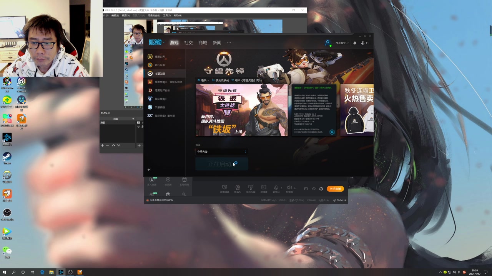492x276 pixels.
Task: Collapse the Battle.net game sidebar
Action: pyautogui.click(x=149, y=169)
